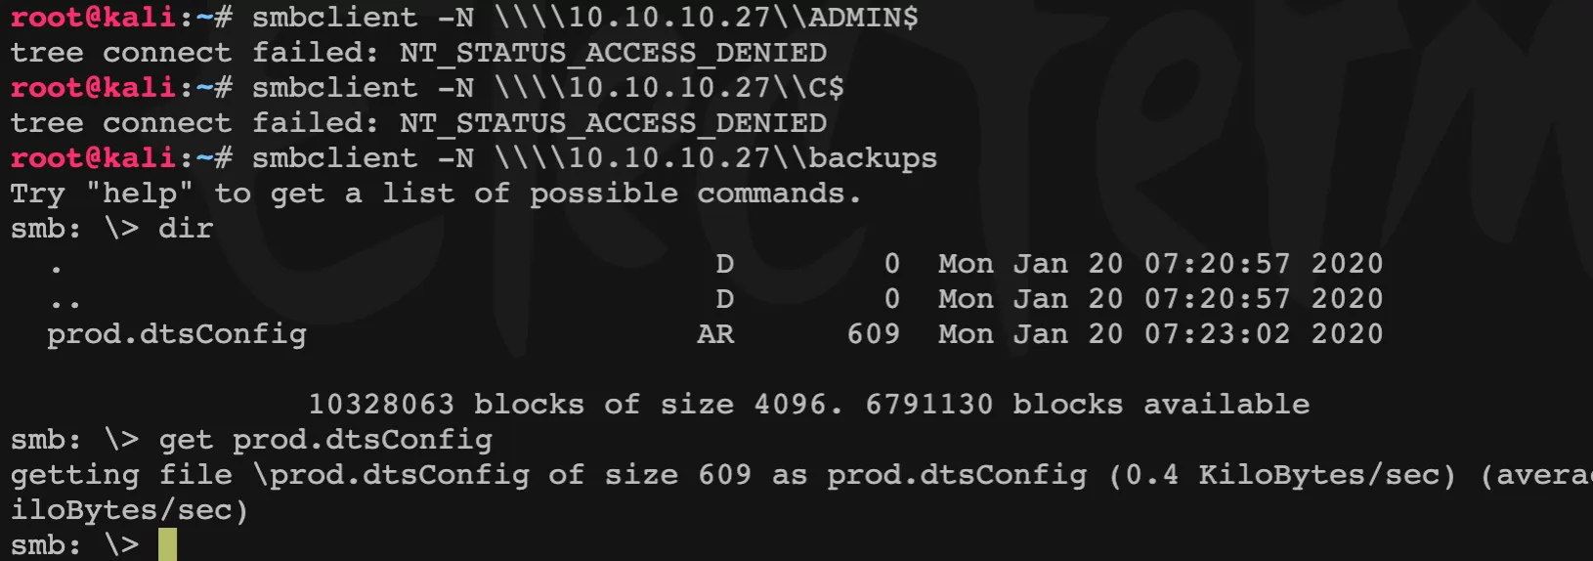Click the 07:23:02 timestamp
This screenshot has height=561, width=1593.
[x=1217, y=334]
